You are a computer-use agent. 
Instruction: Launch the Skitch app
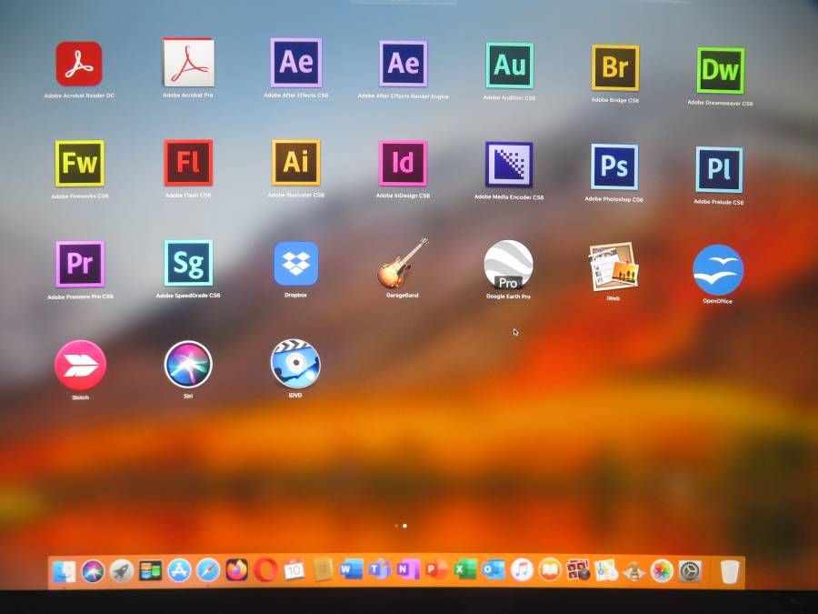coord(80,366)
